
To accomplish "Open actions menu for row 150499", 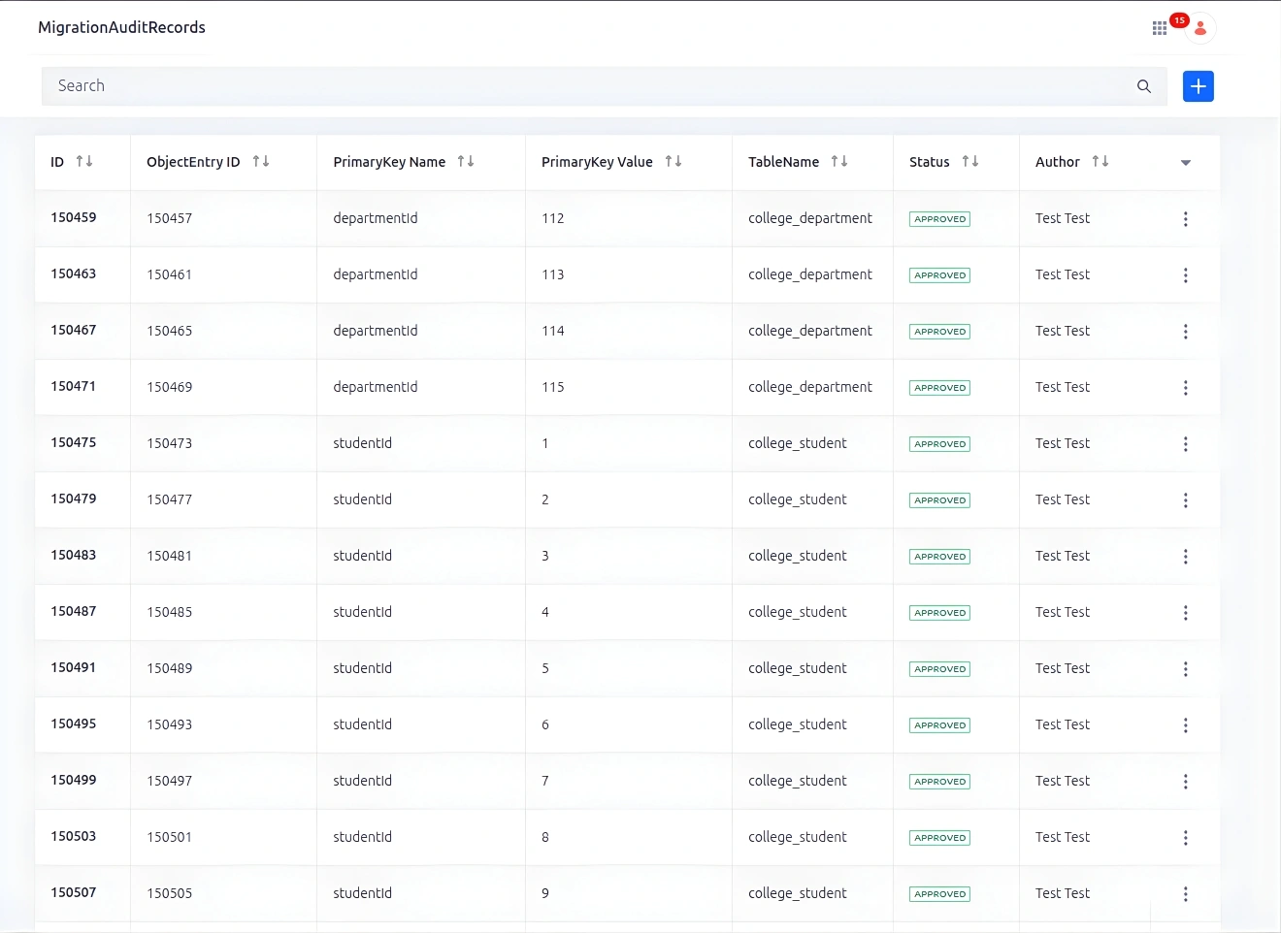I will click(x=1186, y=782).
